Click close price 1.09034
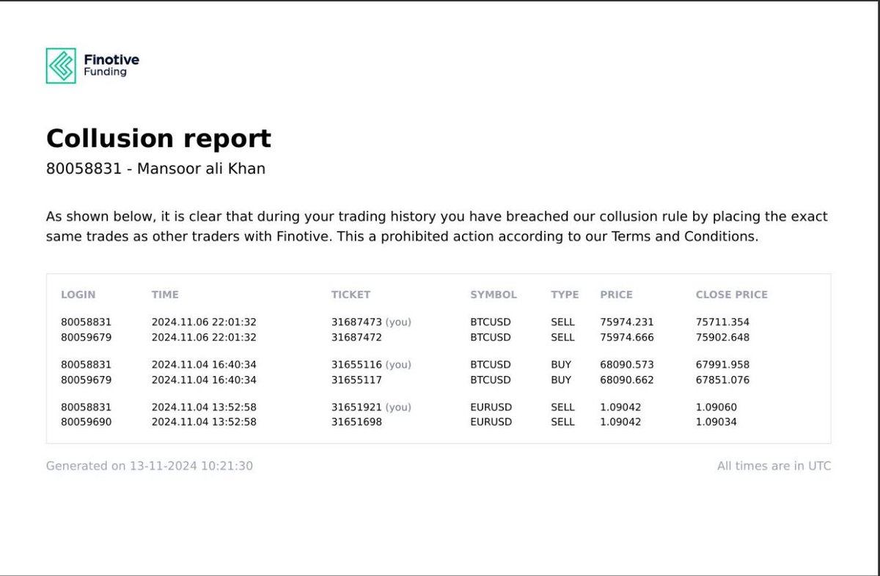 (x=716, y=422)
